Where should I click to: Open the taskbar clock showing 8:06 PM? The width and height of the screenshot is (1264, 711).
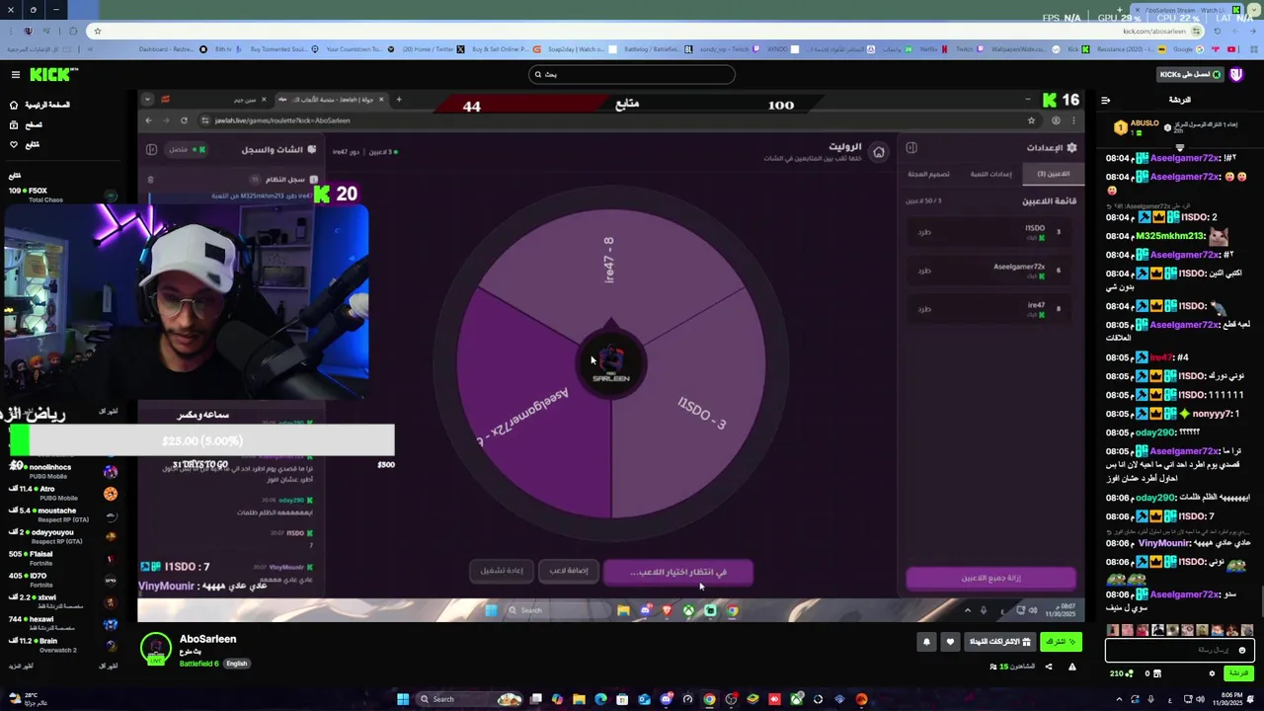point(1225,699)
